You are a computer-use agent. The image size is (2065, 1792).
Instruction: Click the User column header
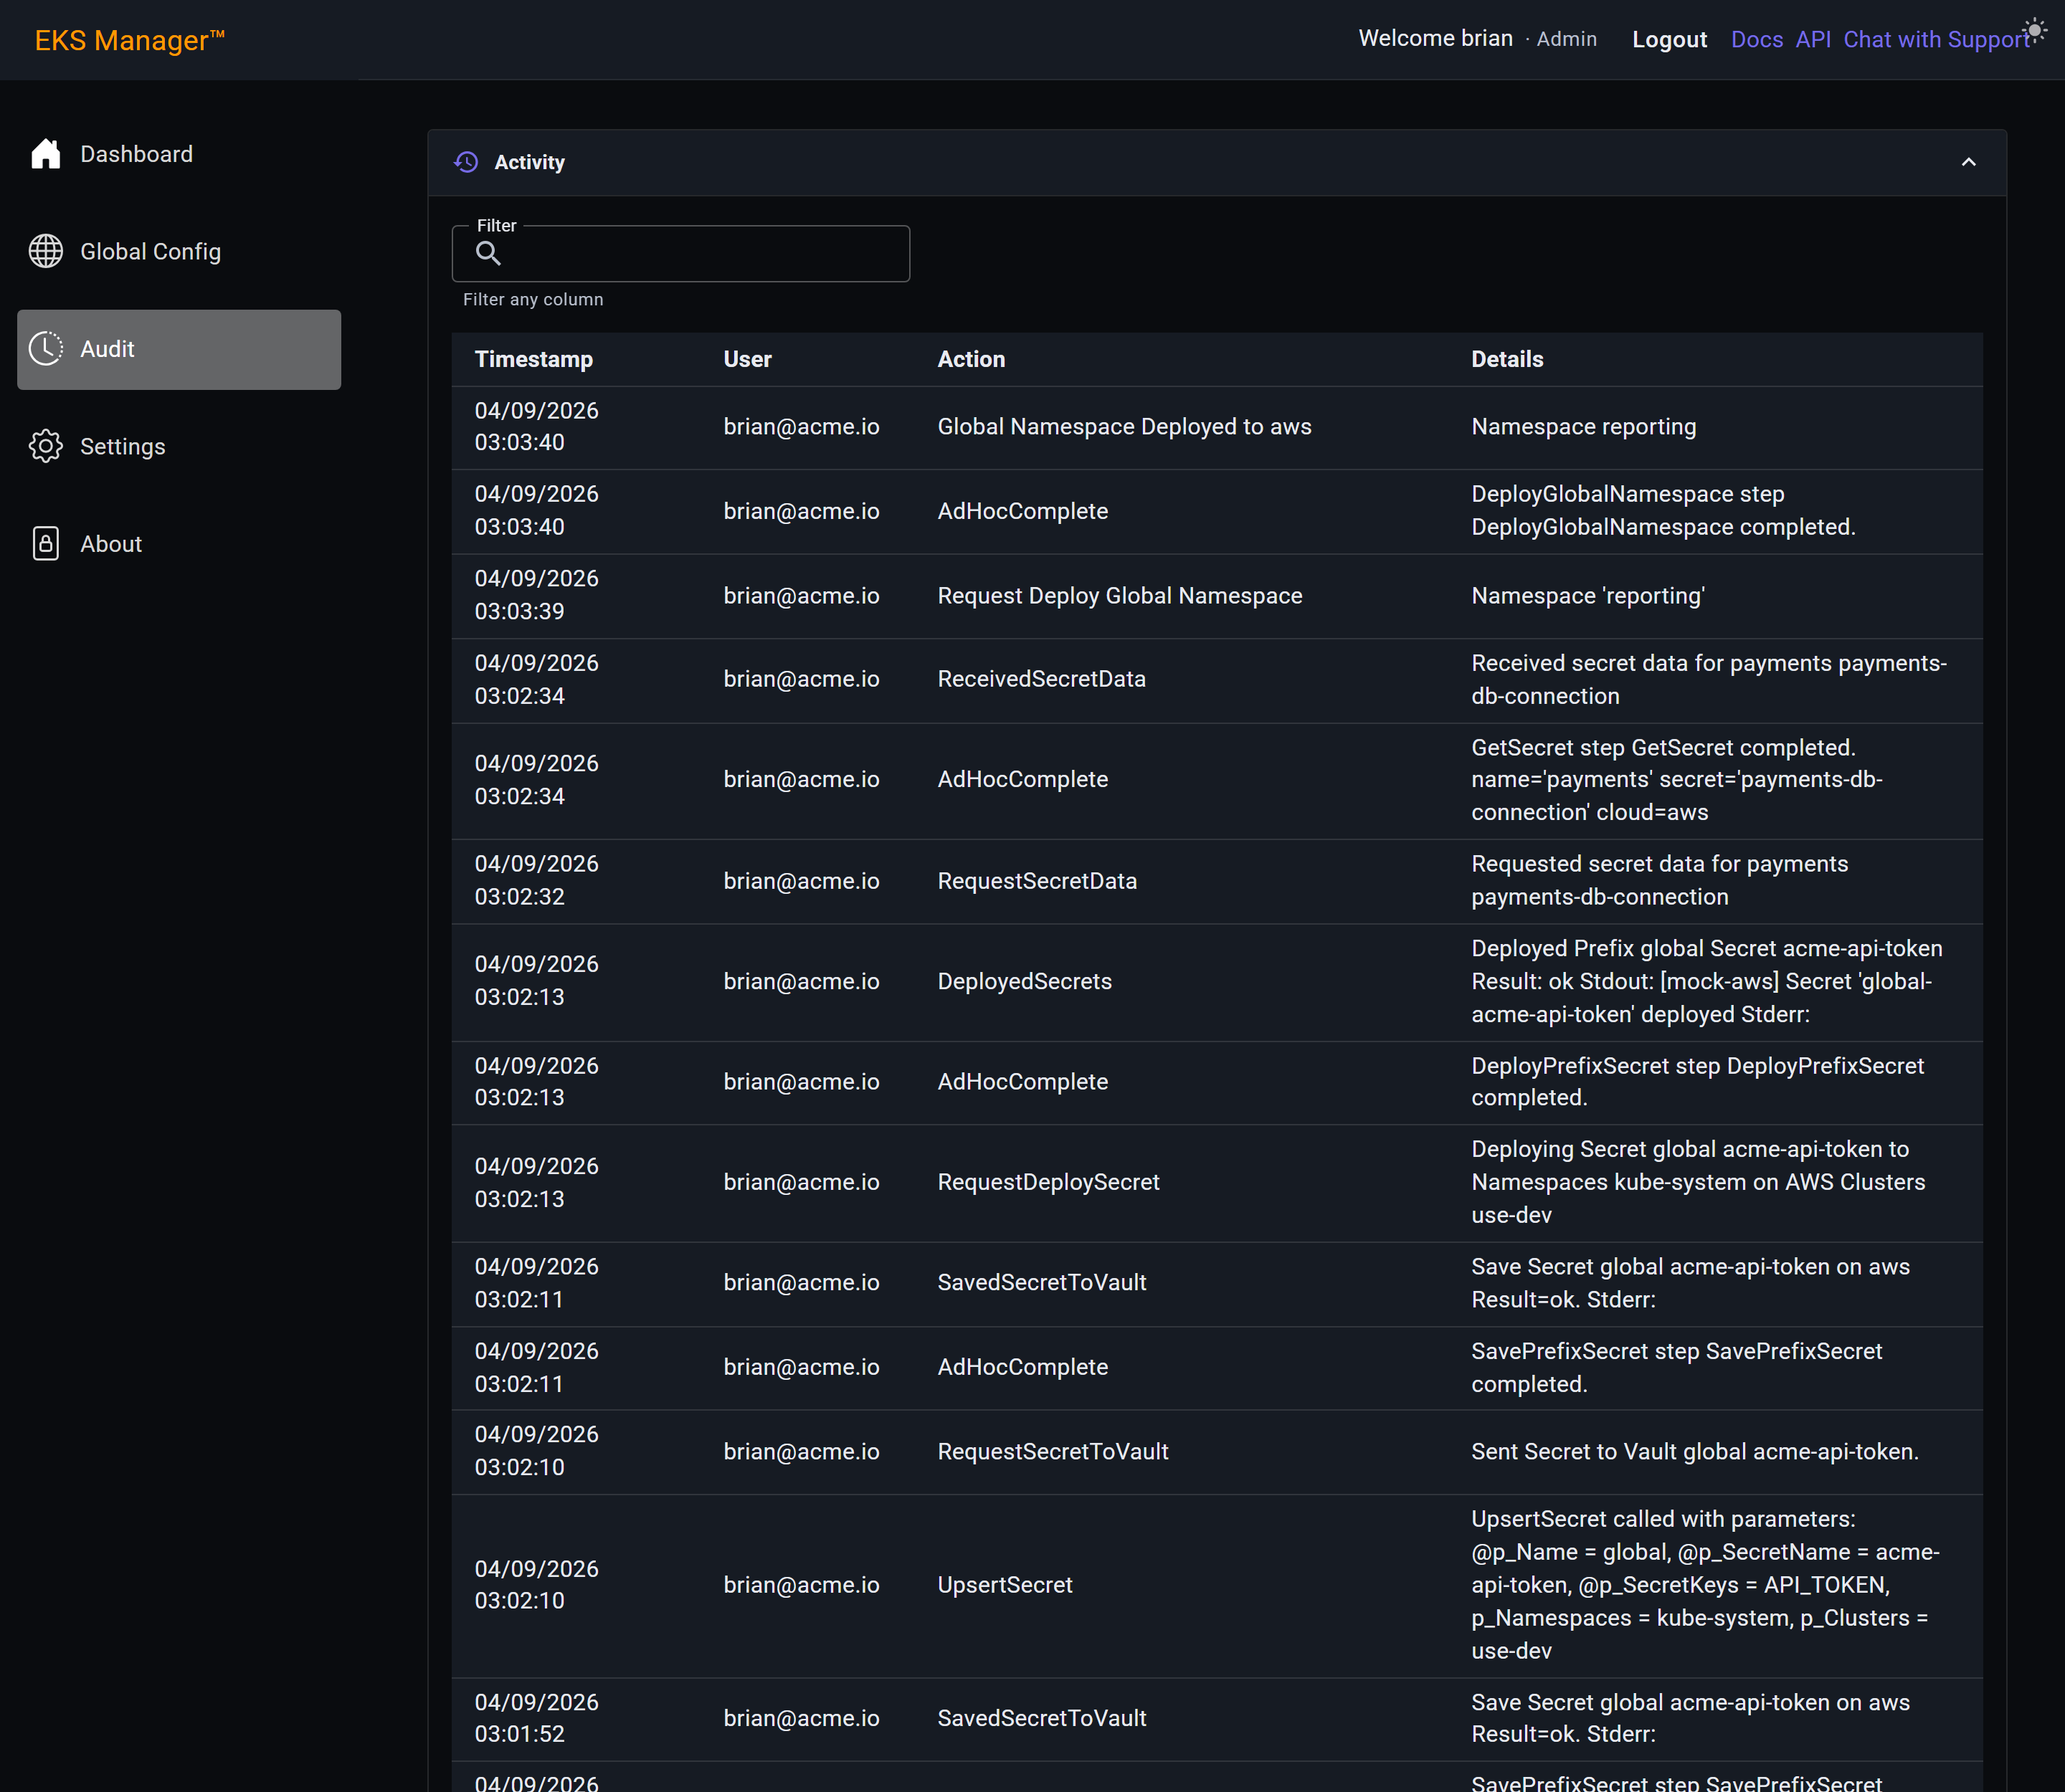click(747, 359)
